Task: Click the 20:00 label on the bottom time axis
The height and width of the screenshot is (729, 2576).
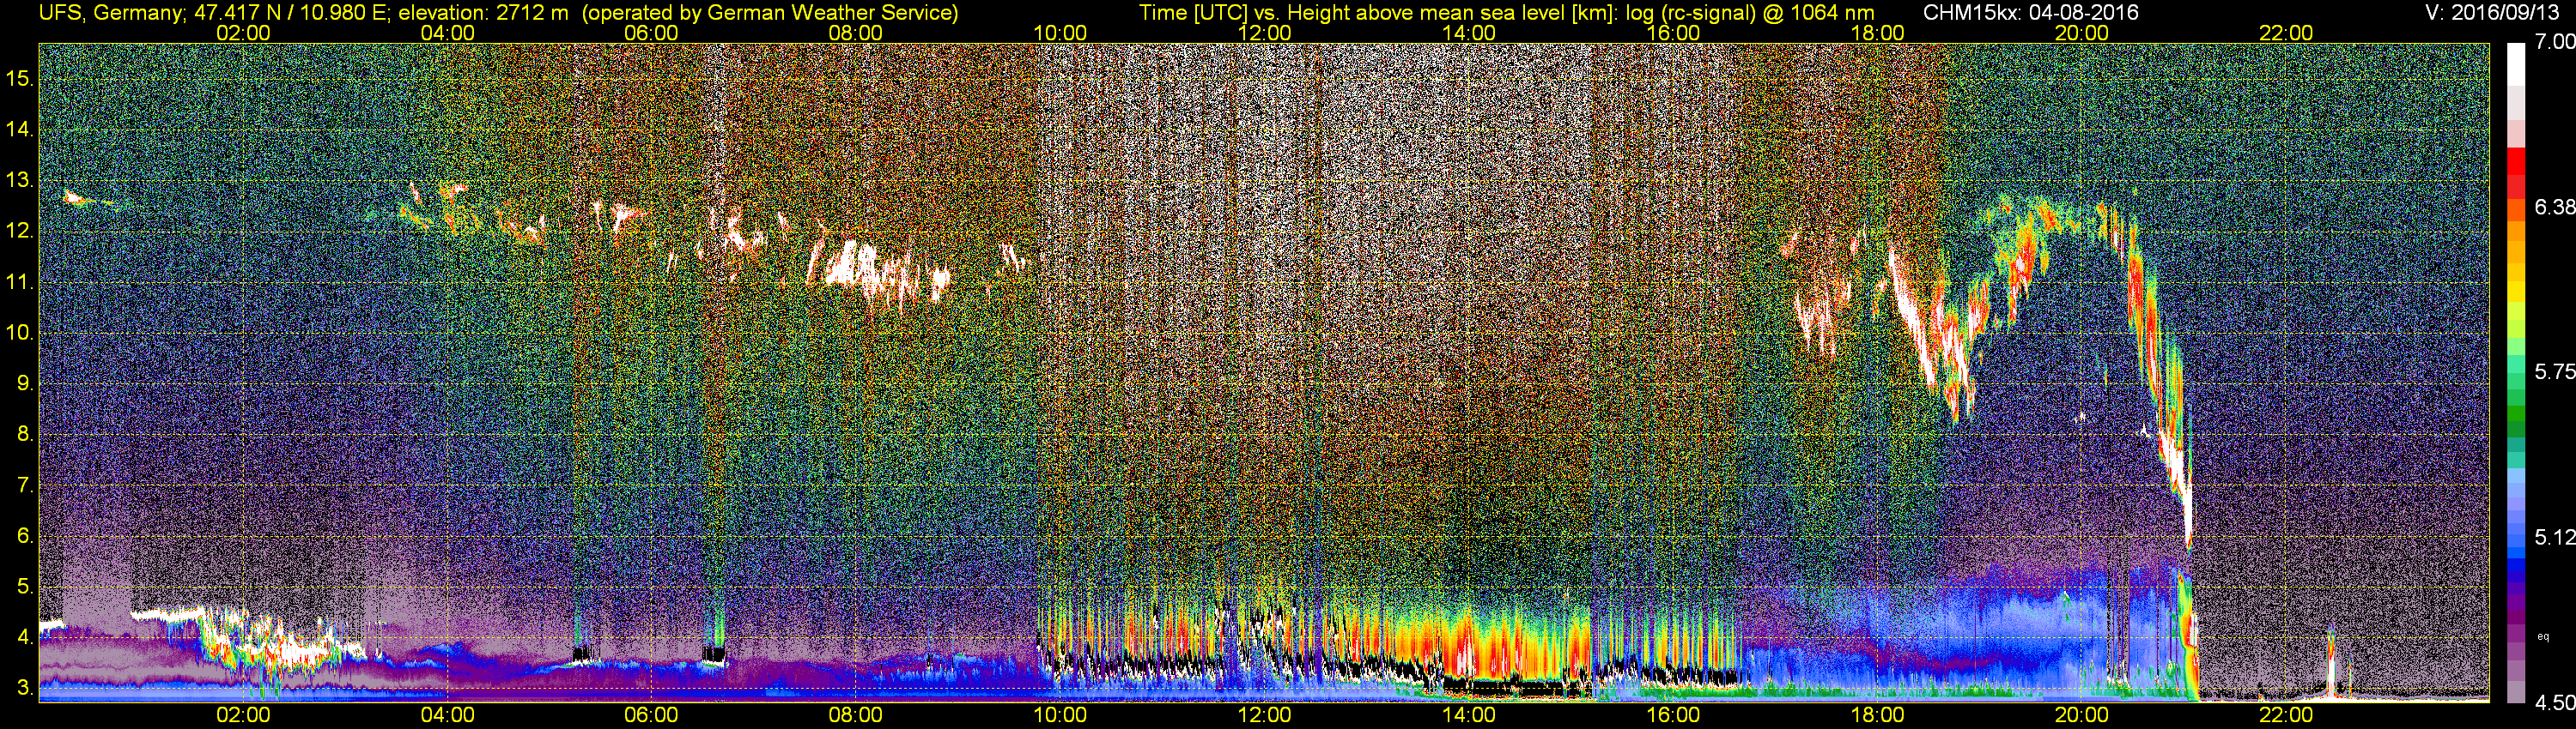Action: point(2081,715)
